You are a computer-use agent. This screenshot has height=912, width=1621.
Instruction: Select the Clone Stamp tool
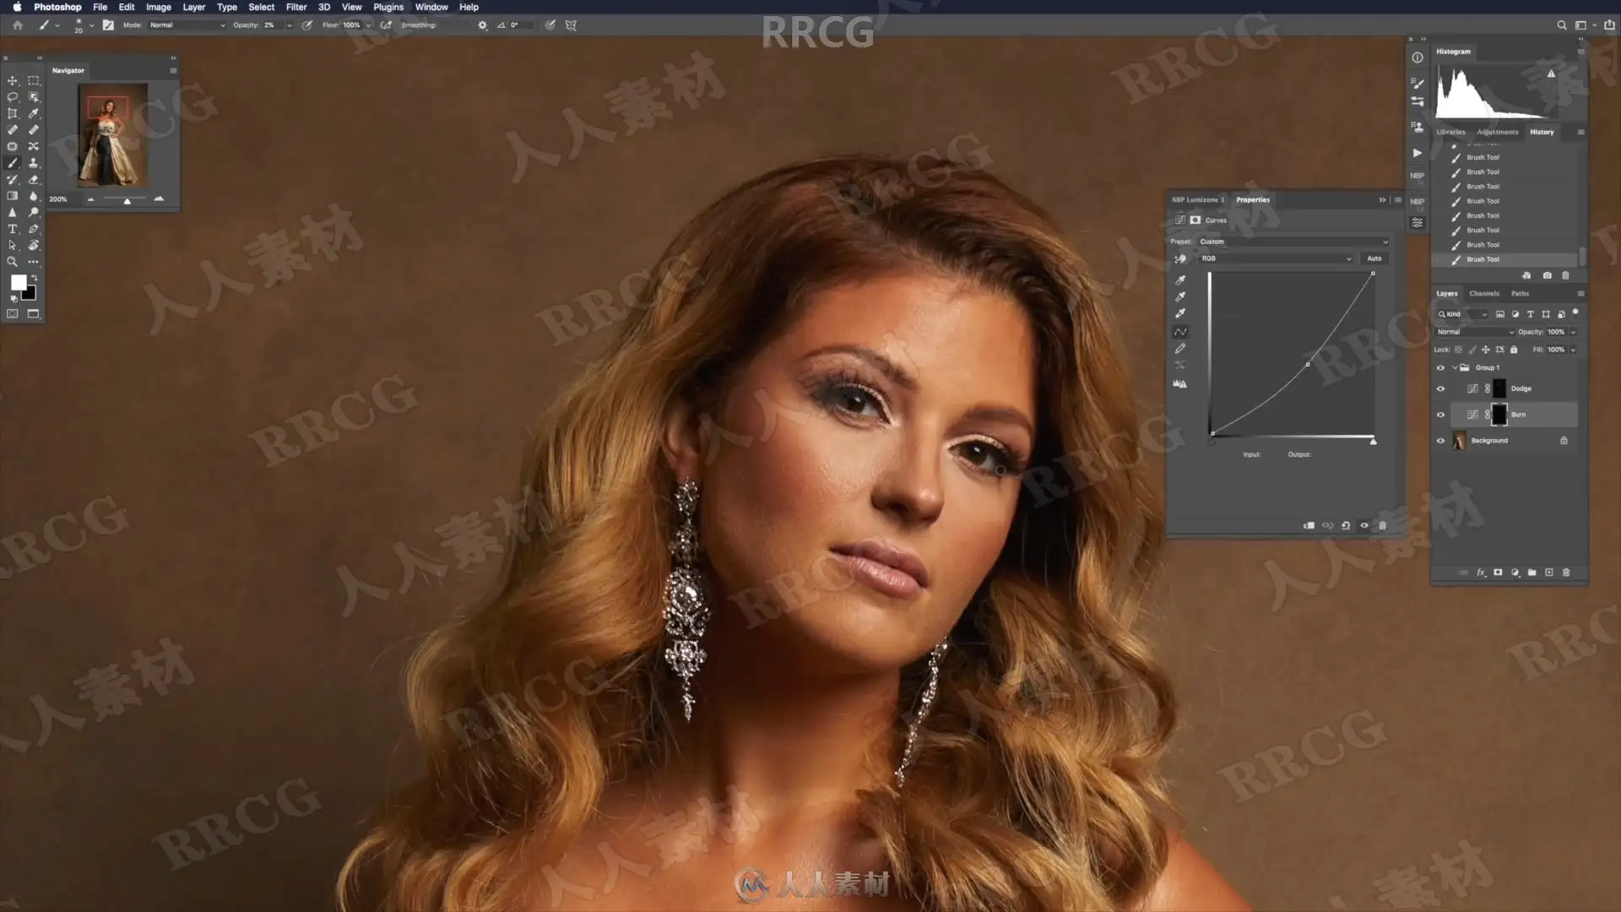click(x=34, y=163)
